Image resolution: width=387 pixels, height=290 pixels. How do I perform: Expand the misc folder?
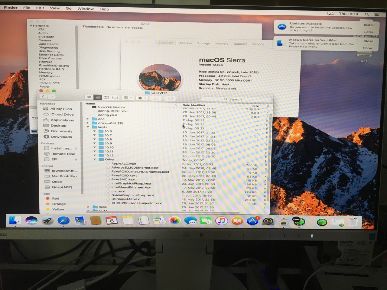[88, 207]
